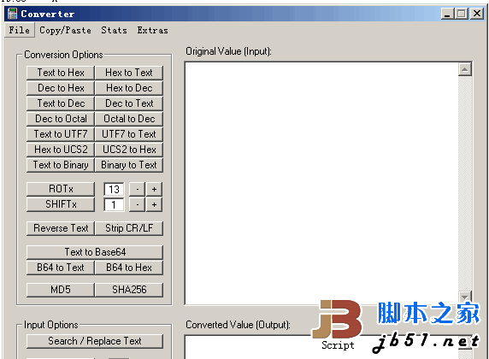The height and width of the screenshot is (359, 489).
Task: Encode using Text to Base64
Action: 95,252
